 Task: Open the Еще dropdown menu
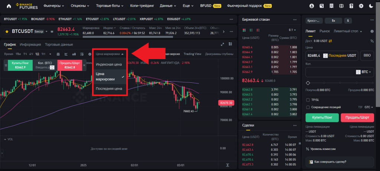[188, 6]
